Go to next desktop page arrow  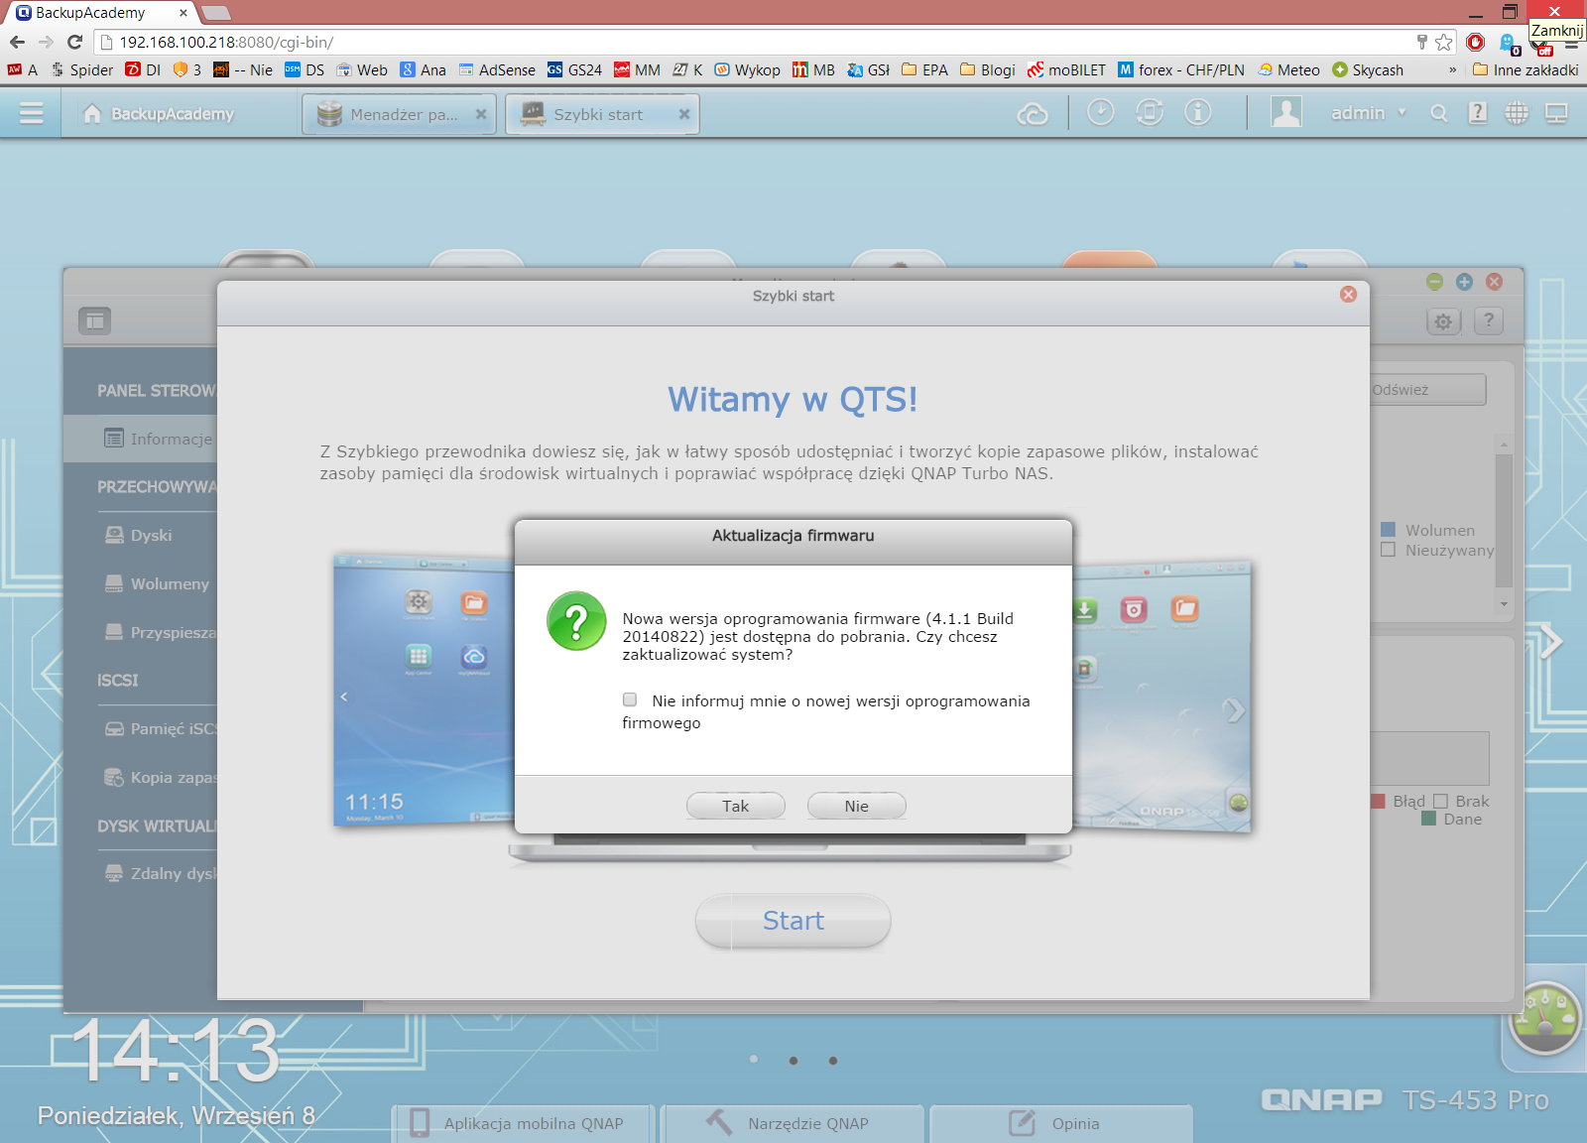1551,641
